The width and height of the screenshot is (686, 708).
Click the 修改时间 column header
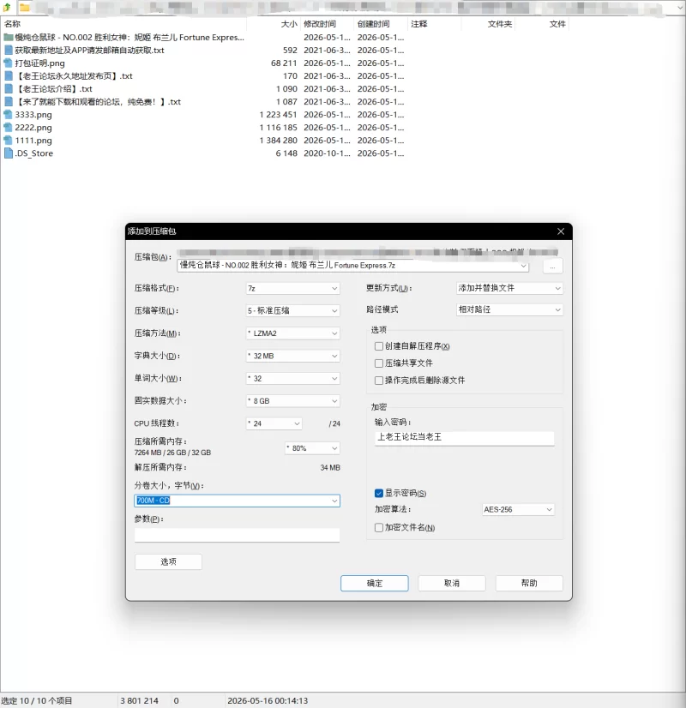[320, 24]
